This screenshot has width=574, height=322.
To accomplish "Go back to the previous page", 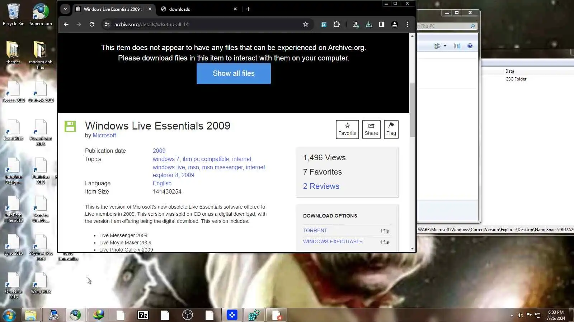I will click(x=66, y=24).
